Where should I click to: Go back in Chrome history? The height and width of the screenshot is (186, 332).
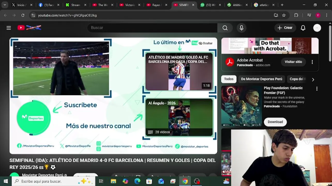tap(5, 15)
